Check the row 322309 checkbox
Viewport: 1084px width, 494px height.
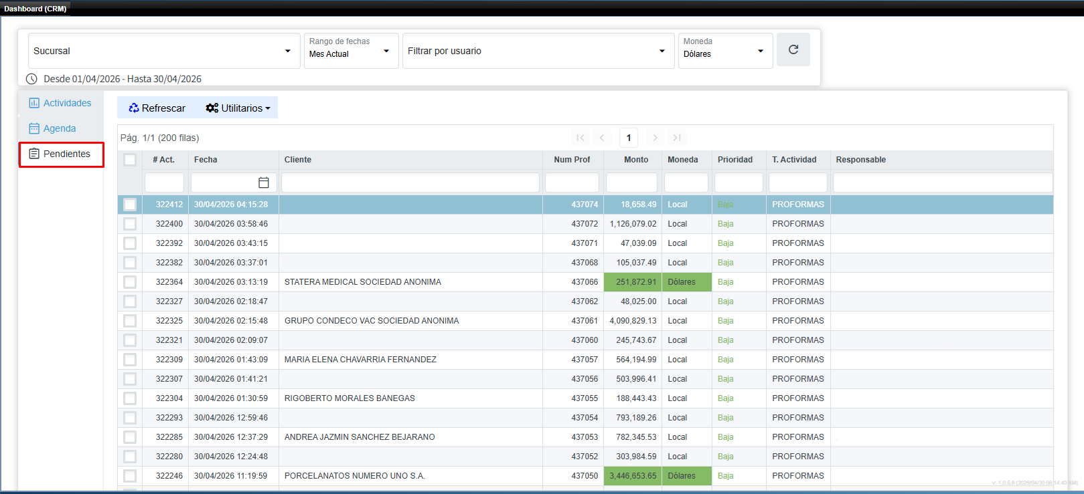(x=130, y=360)
